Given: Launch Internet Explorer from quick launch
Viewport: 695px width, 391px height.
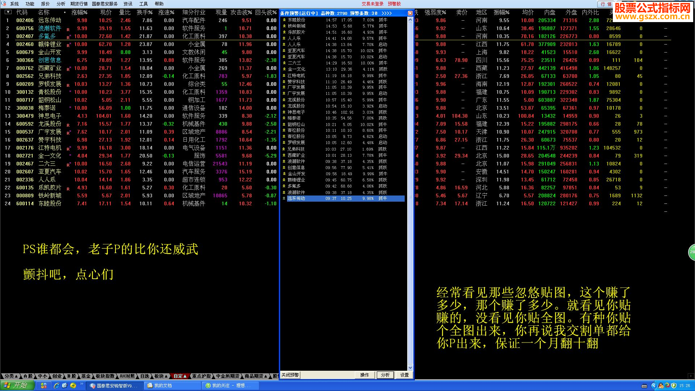Looking at the screenshot, I should [x=56, y=386].
